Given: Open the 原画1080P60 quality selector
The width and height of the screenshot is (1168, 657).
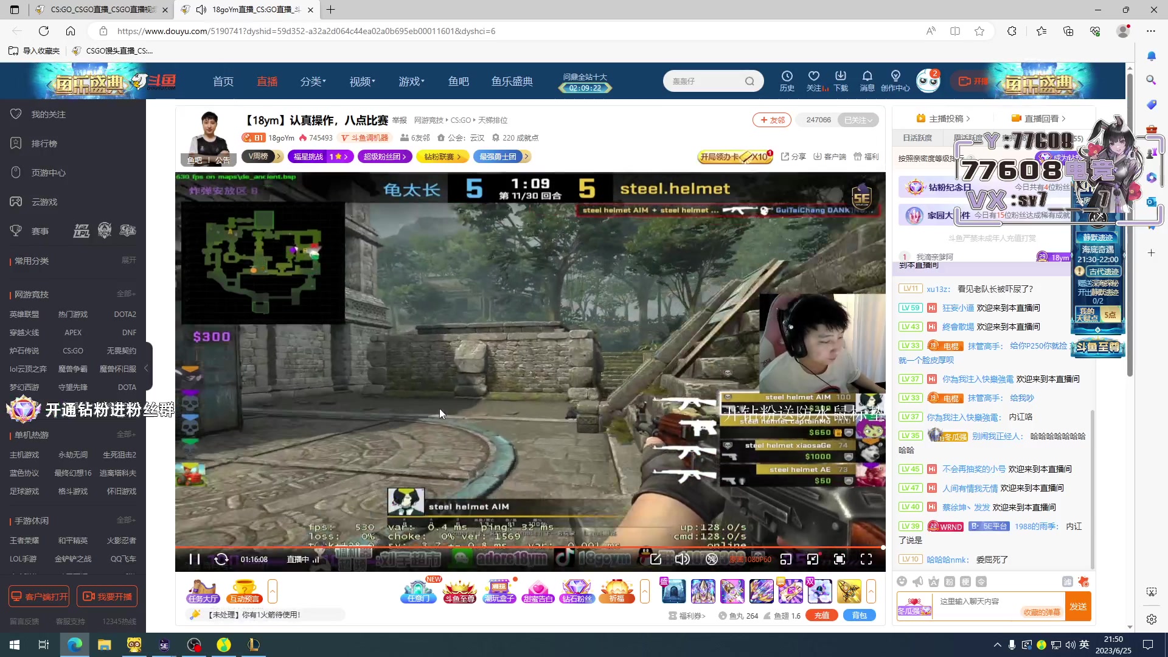Looking at the screenshot, I should 751,559.
